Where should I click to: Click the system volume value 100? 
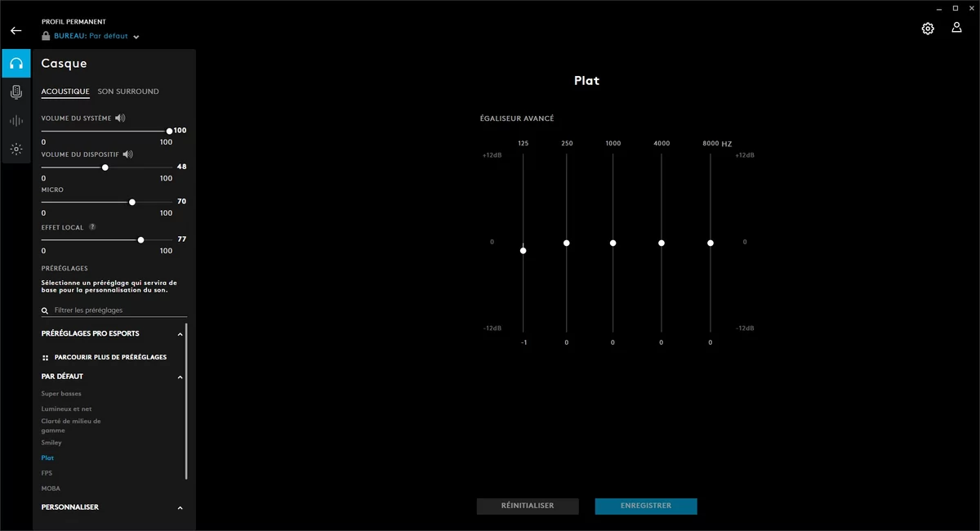pyautogui.click(x=180, y=131)
